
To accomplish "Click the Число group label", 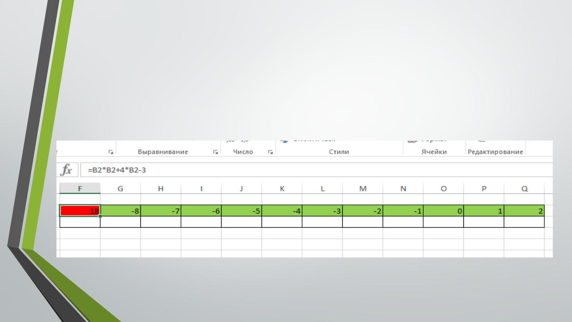I will (x=243, y=152).
